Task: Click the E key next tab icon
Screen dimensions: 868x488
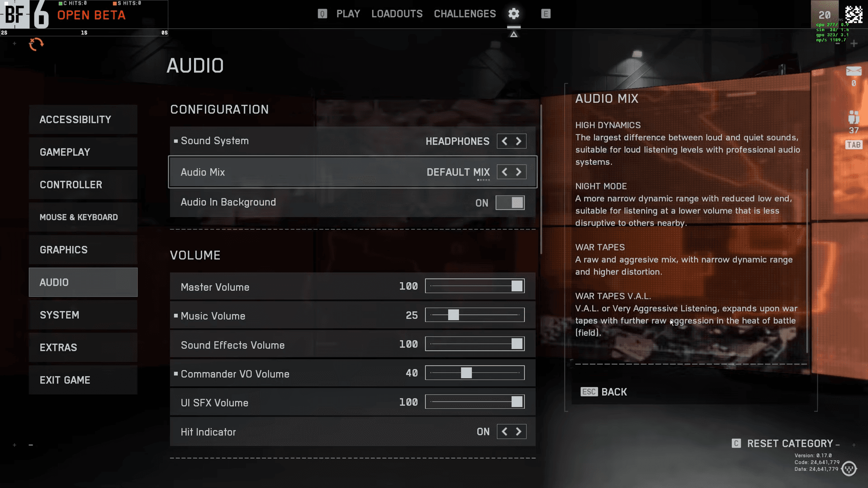Action: (545, 14)
